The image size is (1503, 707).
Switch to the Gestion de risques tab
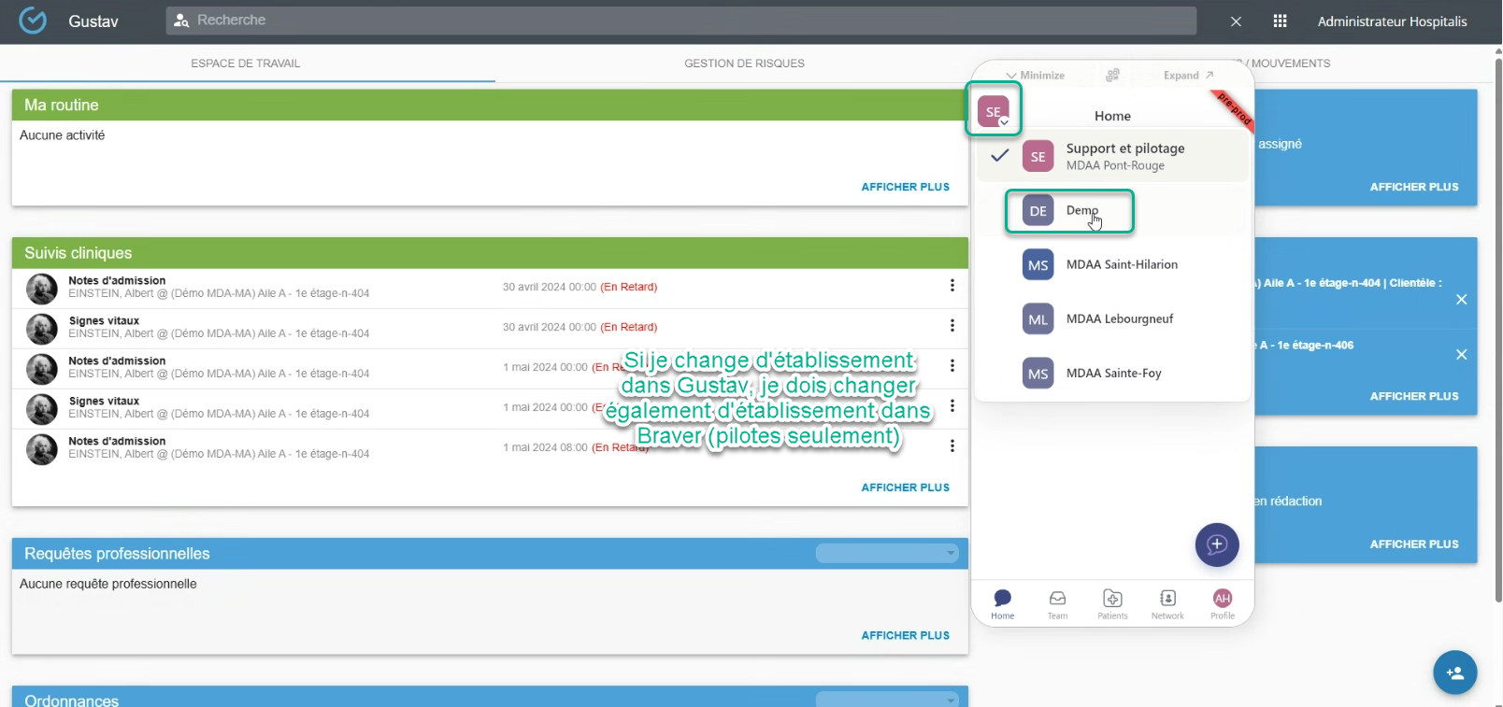744,64
